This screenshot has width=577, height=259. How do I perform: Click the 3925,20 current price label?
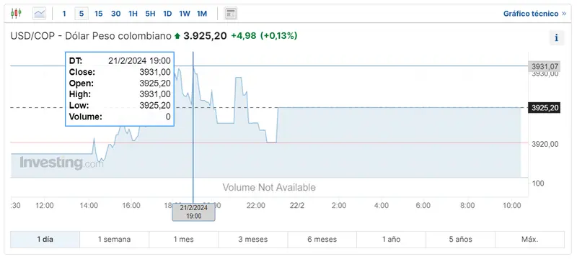[x=545, y=108]
